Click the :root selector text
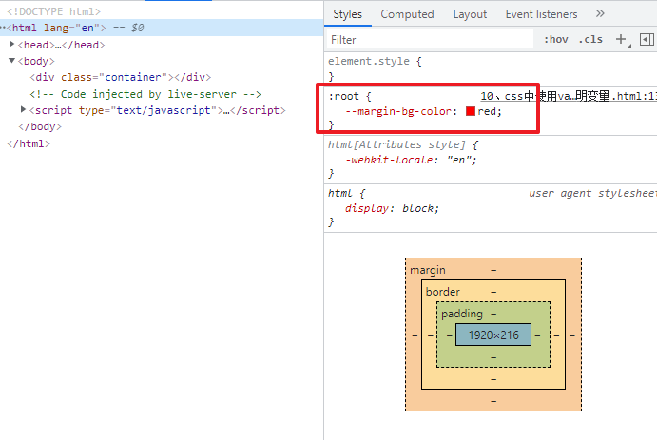Viewport: 657px width, 440px height. pyautogui.click(x=343, y=96)
